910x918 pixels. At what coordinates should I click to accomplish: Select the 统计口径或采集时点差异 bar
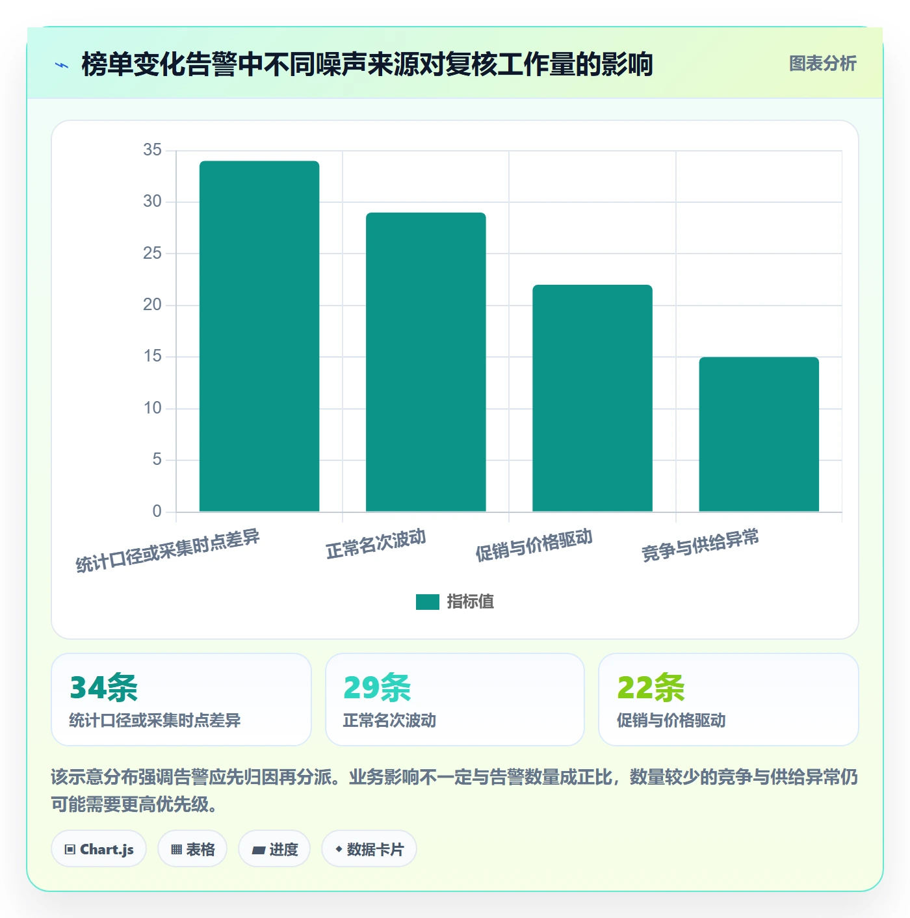point(259,336)
